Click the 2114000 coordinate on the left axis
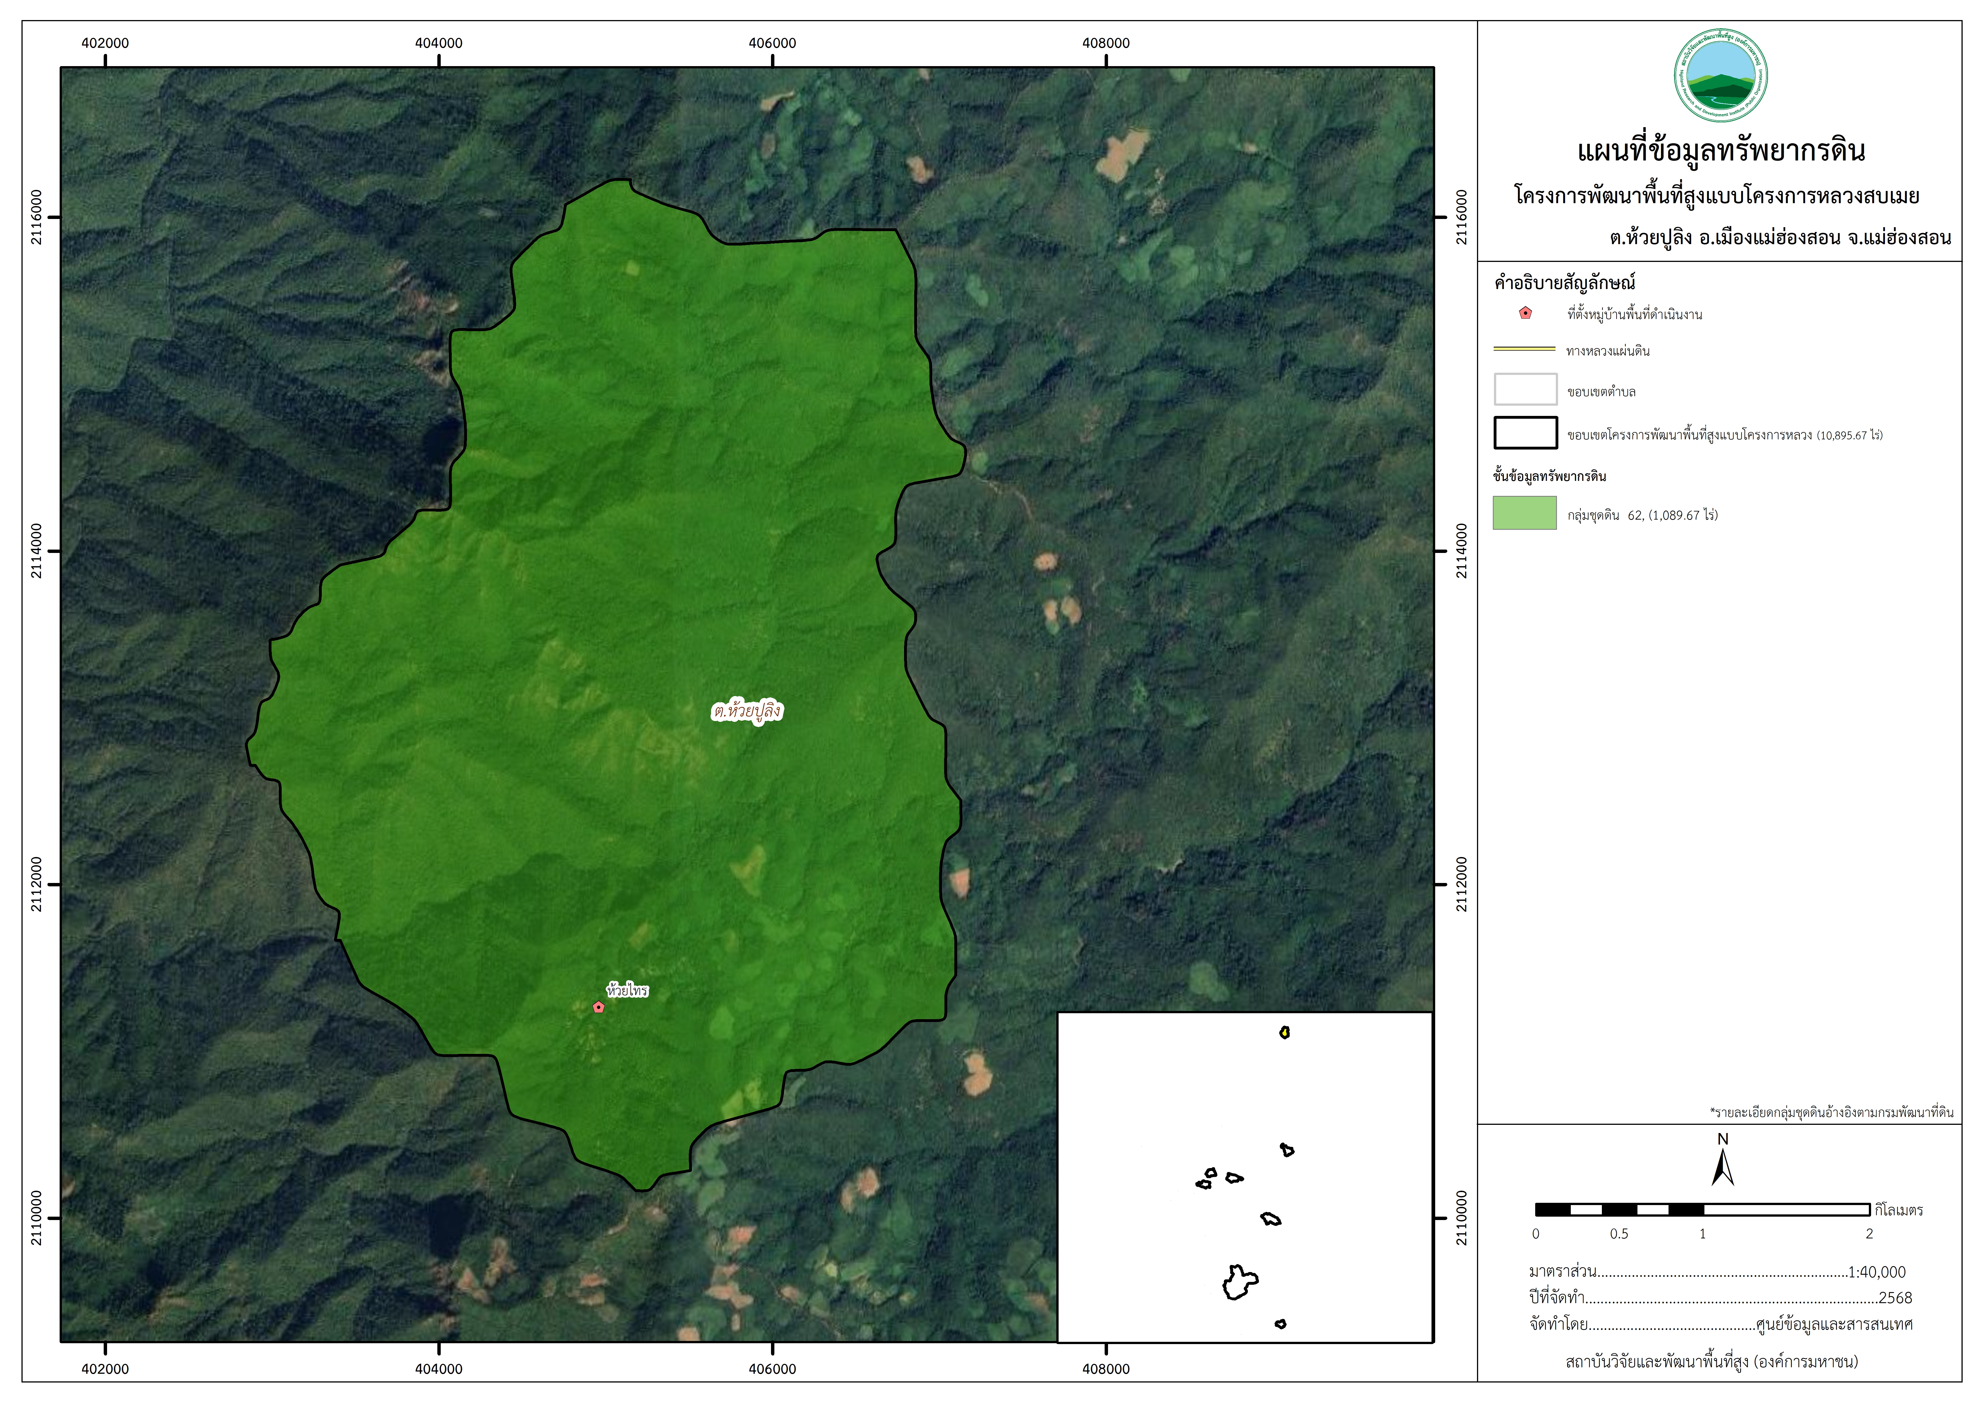This screenshot has width=1981, height=1402. pos(36,551)
